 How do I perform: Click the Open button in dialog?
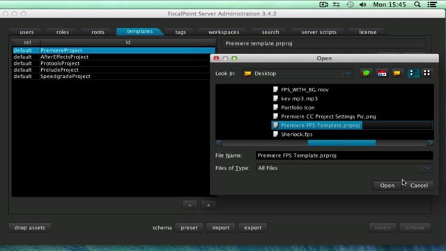tap(387, 185)
